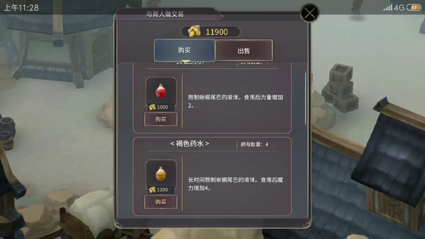Tap the brown potion item icon
Viewport: 425px width, 239px height.
coord(161,174)
